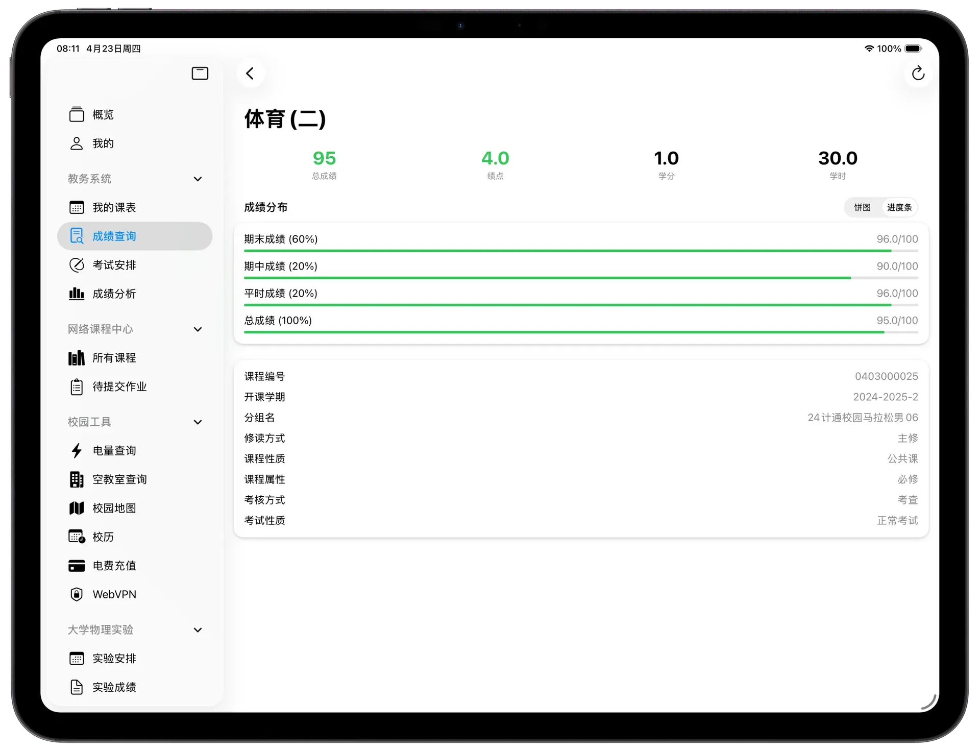Click the 概览 overview icon

[x=77, y=114]
